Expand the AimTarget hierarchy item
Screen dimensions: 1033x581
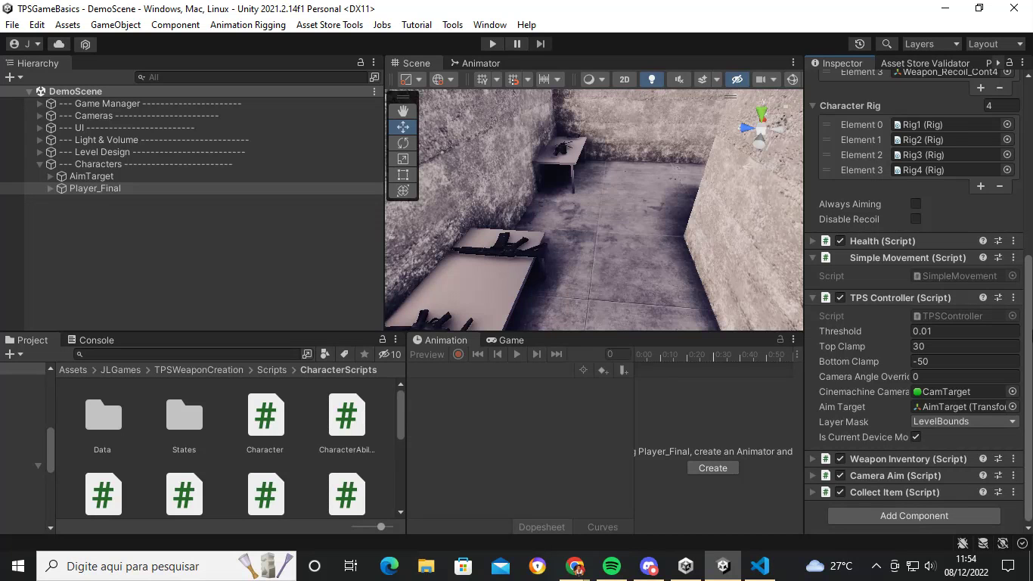(x=51, y=176)
